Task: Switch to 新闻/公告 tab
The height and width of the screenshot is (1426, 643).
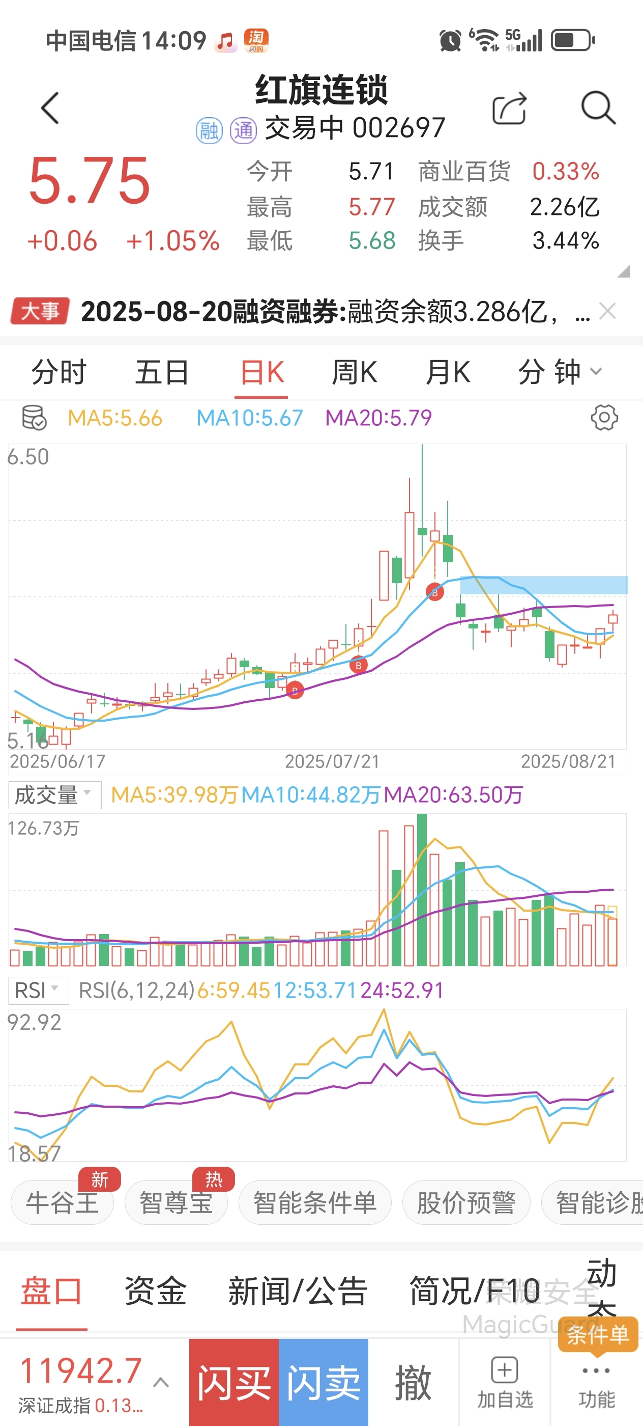Action: (x=298, y=1291)
